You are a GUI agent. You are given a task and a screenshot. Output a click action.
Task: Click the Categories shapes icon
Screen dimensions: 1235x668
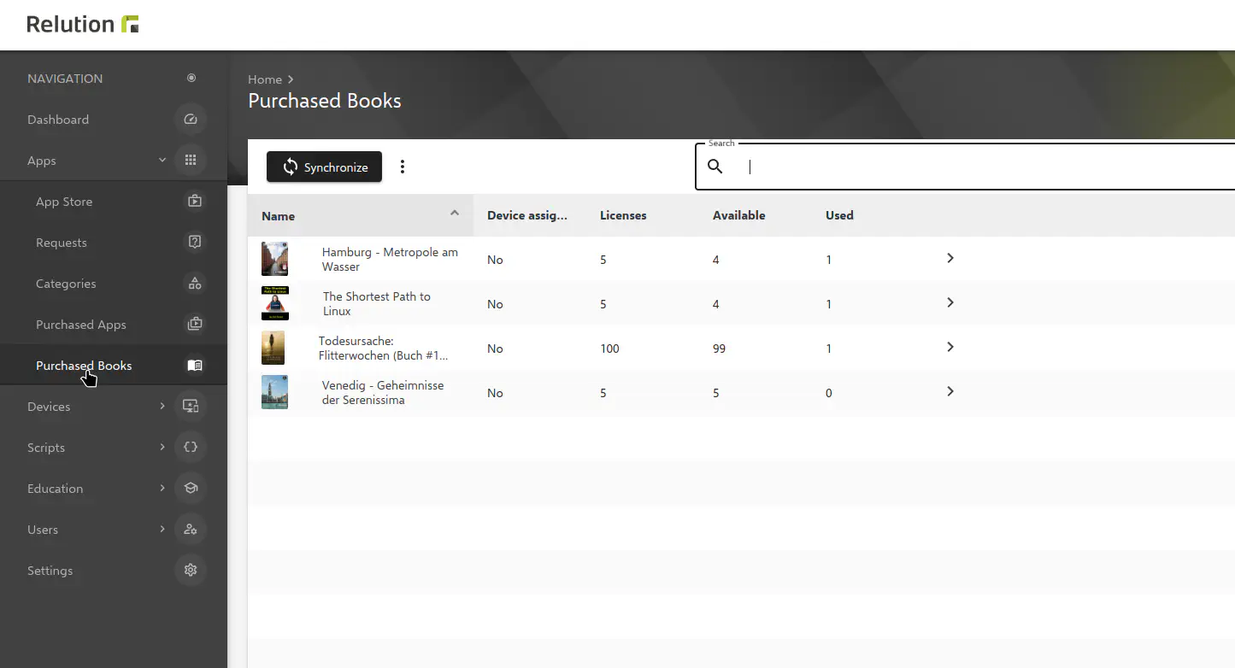(x=195, y=284)
